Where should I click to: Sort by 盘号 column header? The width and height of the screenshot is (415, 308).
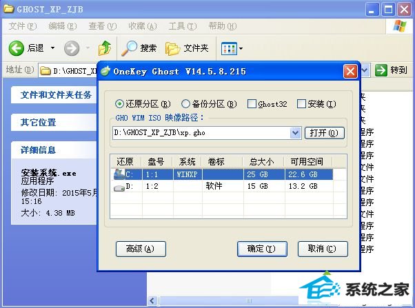(x=156, y=161)
